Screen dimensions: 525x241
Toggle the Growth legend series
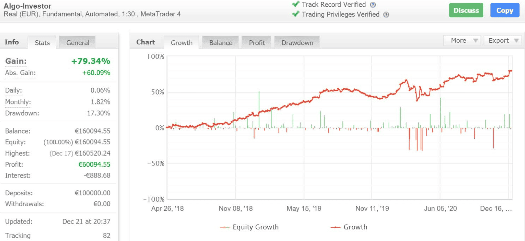349,227
